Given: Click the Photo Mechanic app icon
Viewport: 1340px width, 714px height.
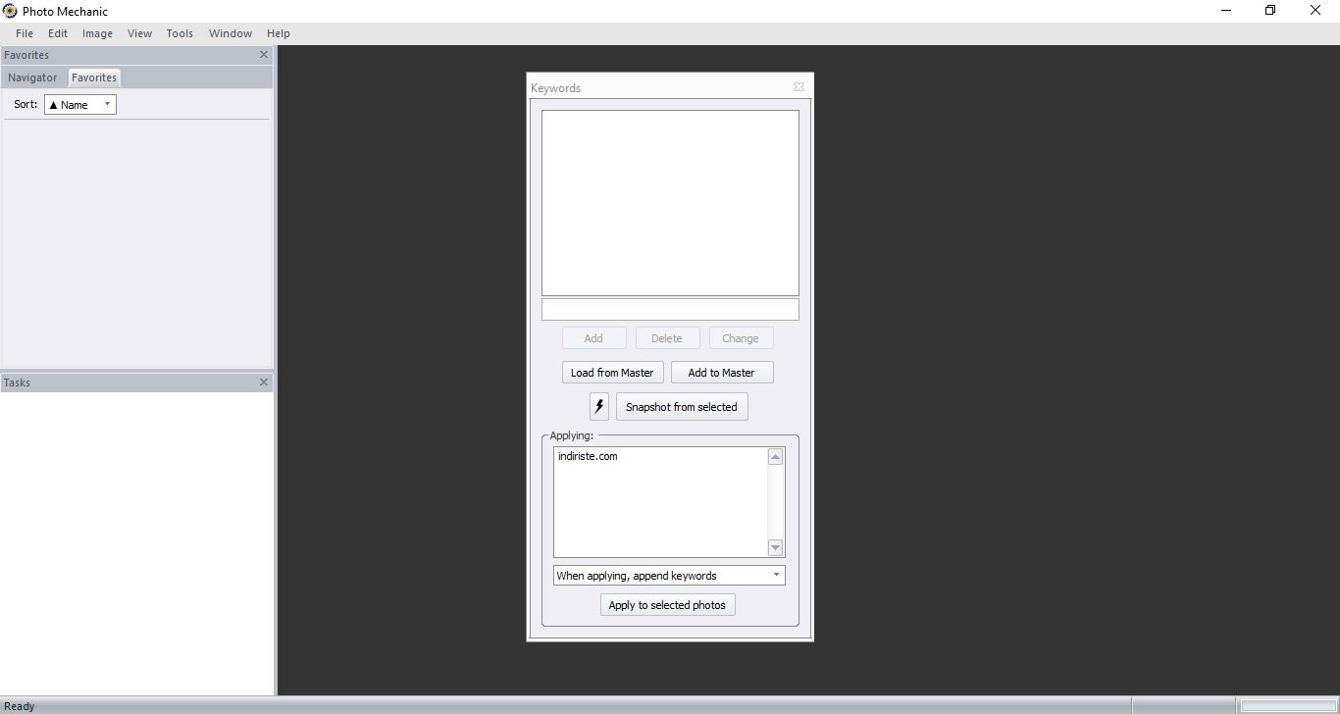Looking at the screenshot, I should click(10, 11).
